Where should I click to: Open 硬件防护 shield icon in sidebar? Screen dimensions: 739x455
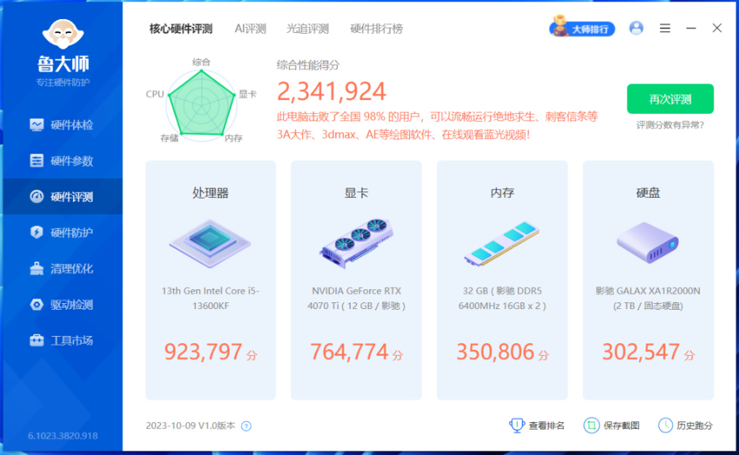pos(36,232)
